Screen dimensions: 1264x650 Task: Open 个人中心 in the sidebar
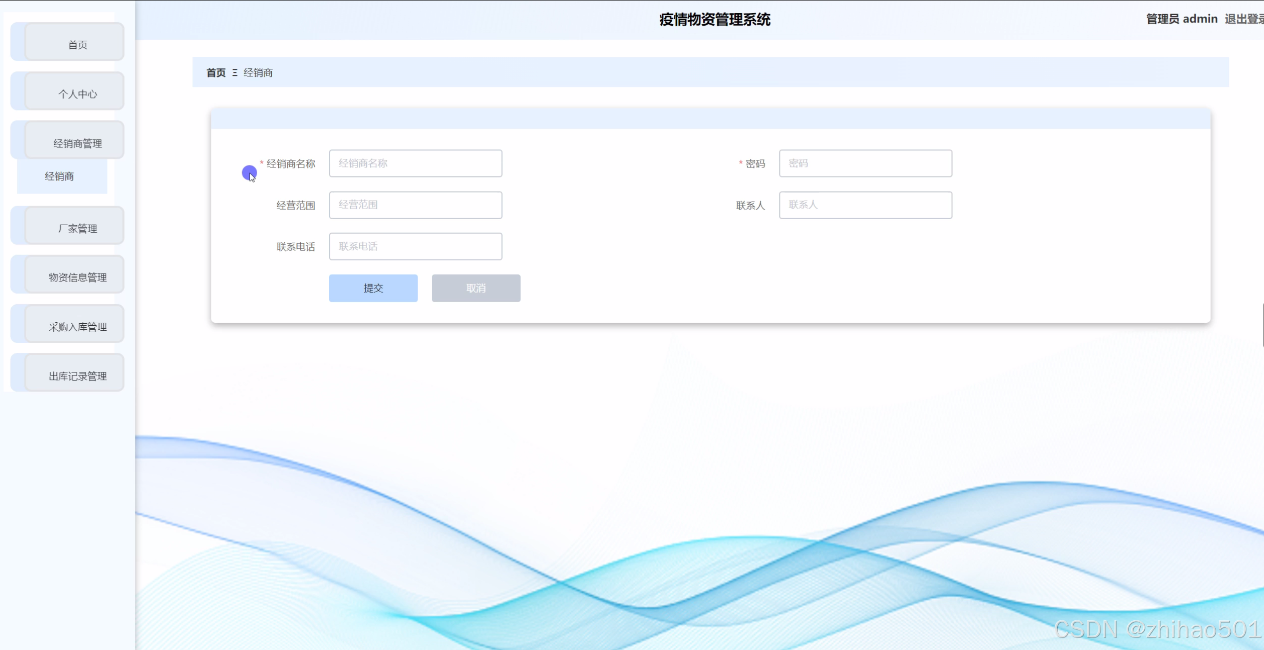(x=77, y=94)
